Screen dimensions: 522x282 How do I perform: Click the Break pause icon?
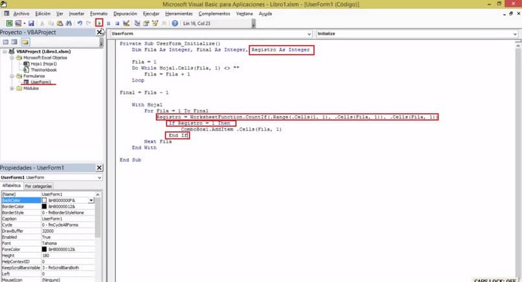pos(109,23)
